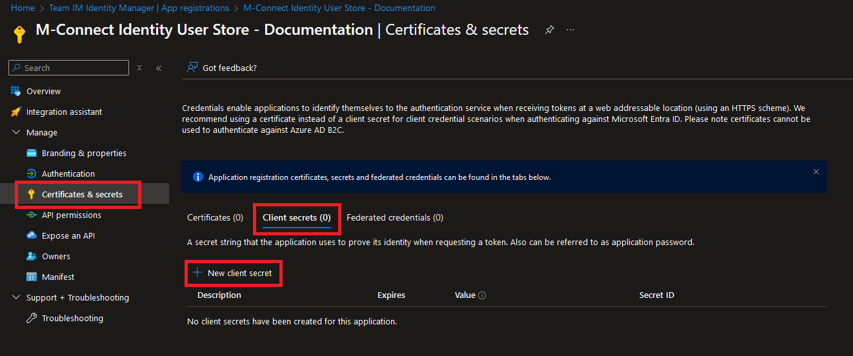Open the Troubleshooting page

tap(72, 318)
